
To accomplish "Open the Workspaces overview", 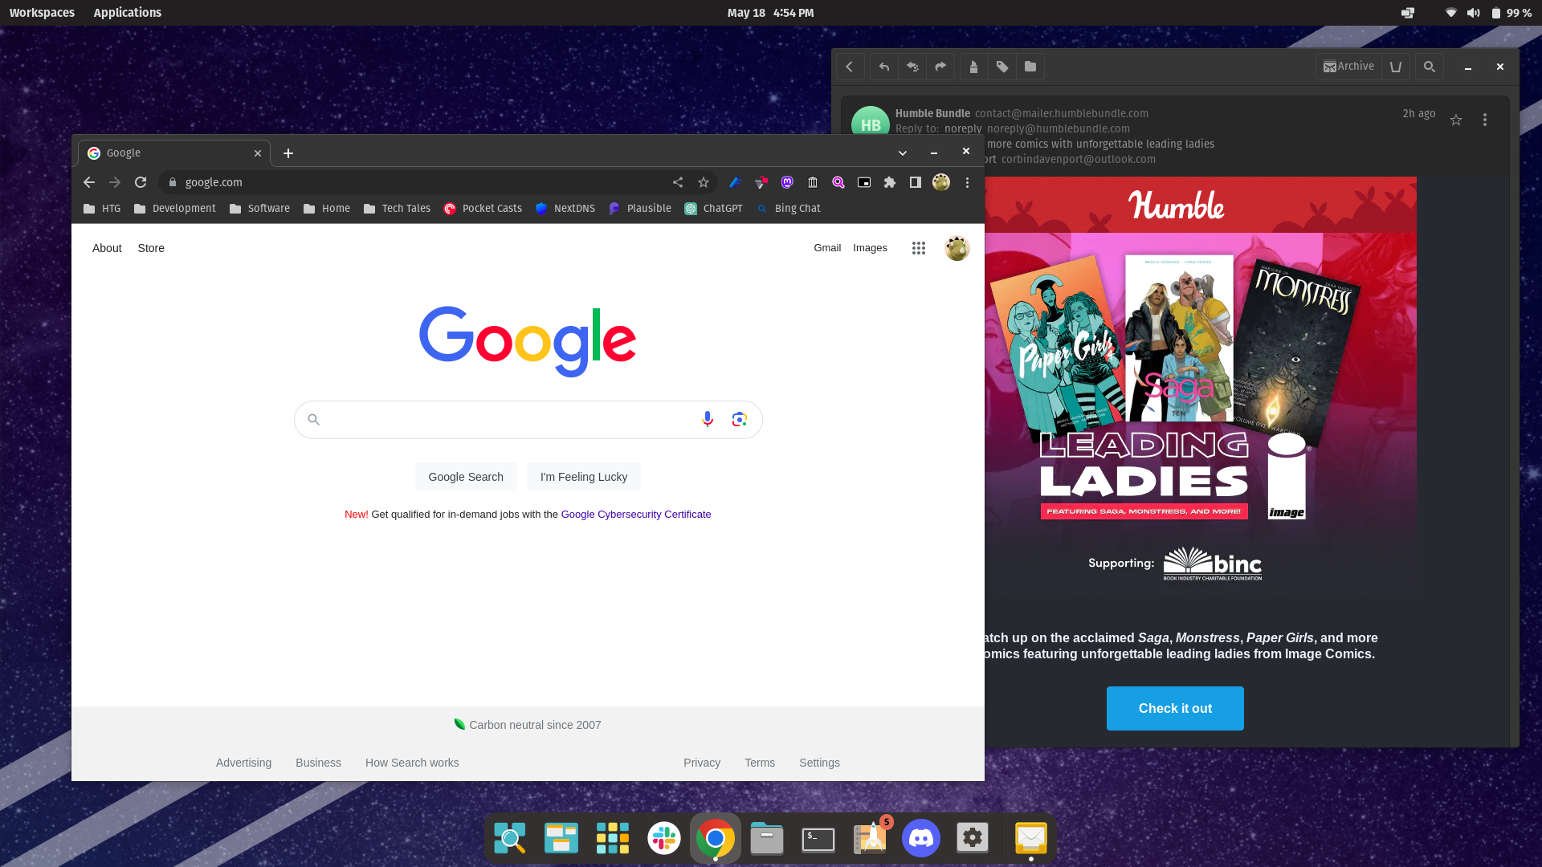I will coord(42,13).
